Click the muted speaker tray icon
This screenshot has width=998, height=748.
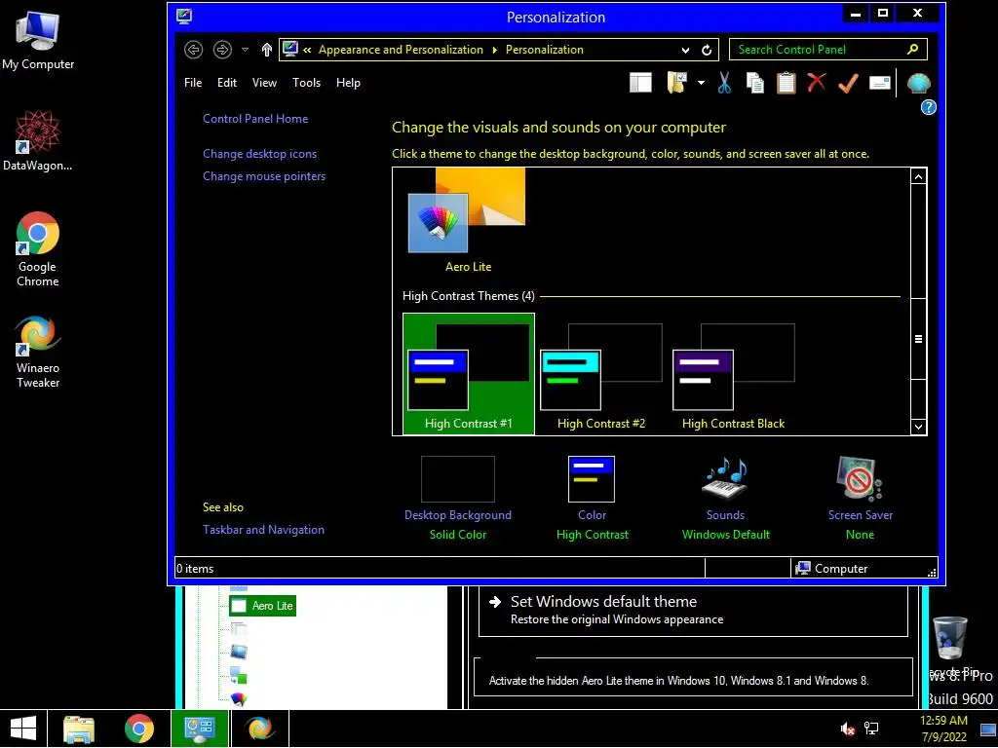pos(847,729)
